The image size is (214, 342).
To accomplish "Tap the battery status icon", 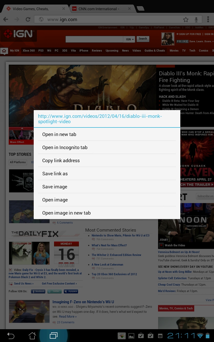I will pyautogui.click(x=208, y=336).
